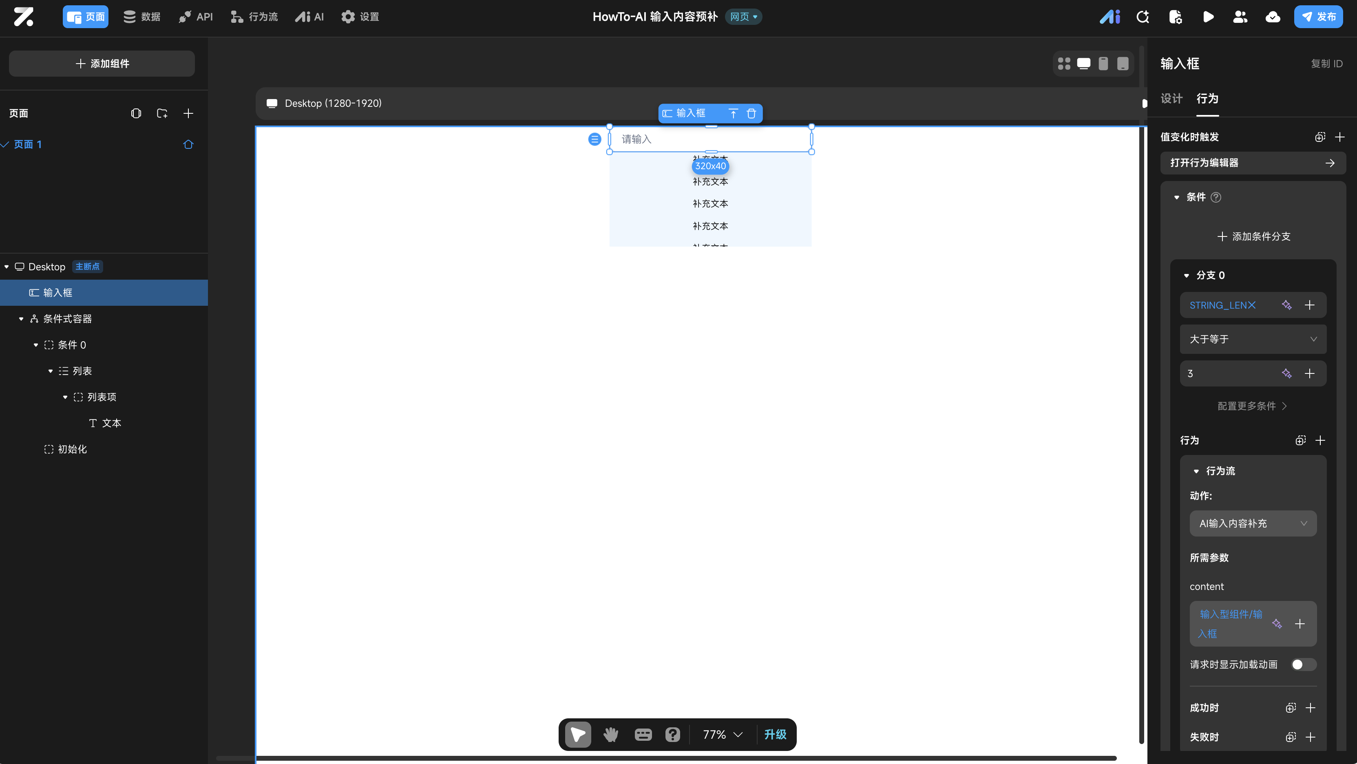This screenshot has width=1357, height=764.
Task: Collapse the 条件式容器 tree node
Action: [21, 319]
